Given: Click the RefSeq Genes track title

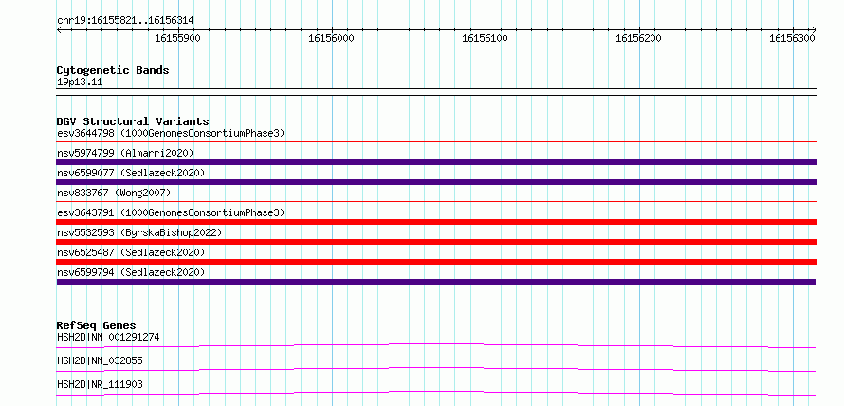Looking at the screenshot, I should pyautogui.click(x=97, y=325).
